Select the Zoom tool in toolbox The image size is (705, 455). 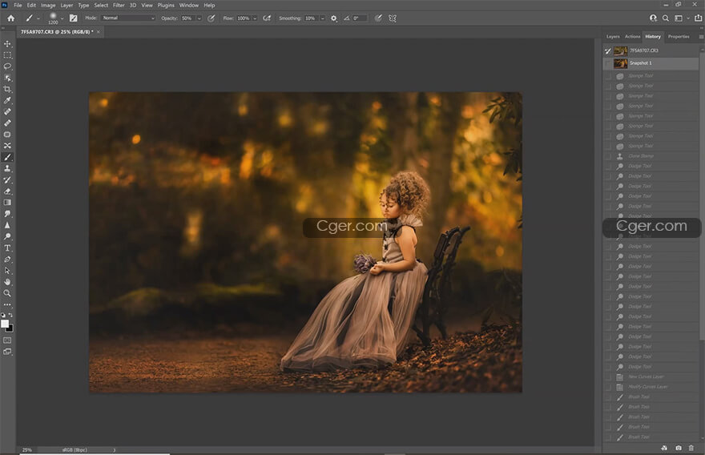pos(7,293)
